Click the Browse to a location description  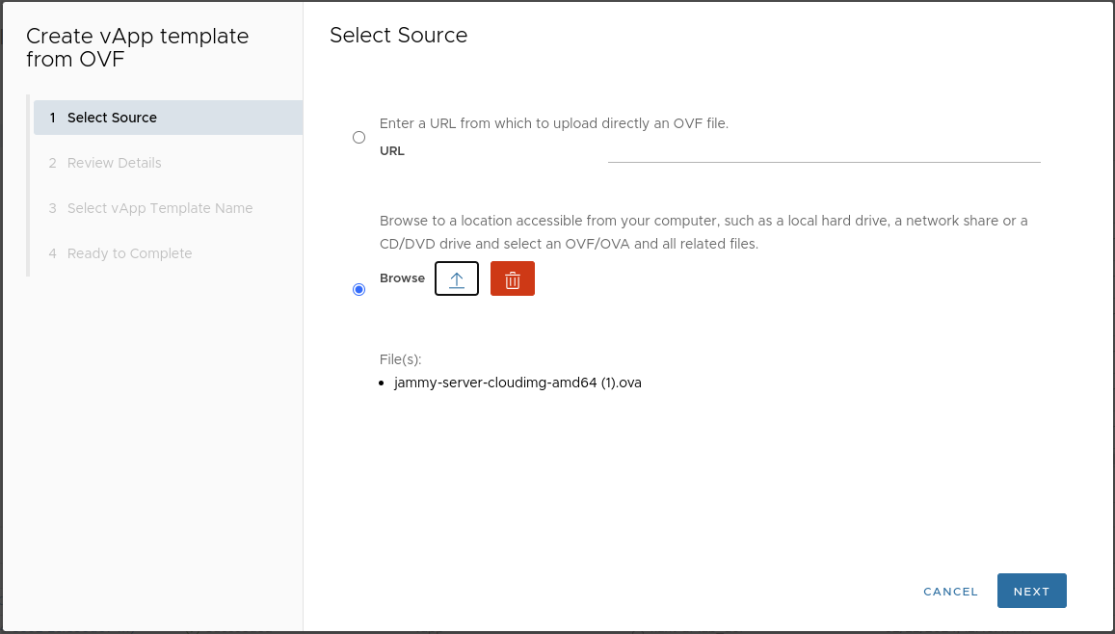tap(704, 232)
